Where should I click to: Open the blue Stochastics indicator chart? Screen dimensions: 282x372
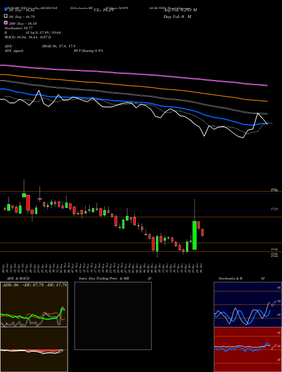click(248, 304)
